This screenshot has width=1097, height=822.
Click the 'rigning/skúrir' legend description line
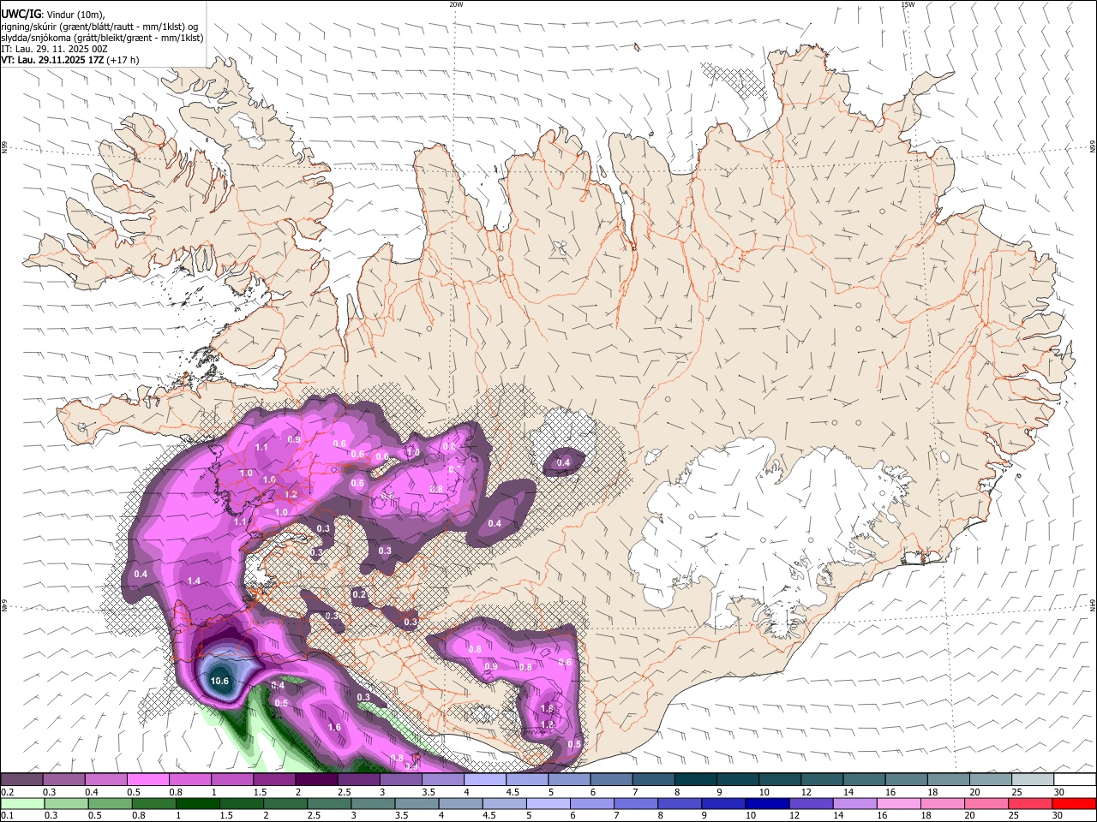[99, 27]
